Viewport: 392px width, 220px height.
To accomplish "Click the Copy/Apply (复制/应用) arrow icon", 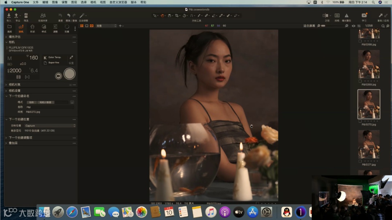I will 380,16.
